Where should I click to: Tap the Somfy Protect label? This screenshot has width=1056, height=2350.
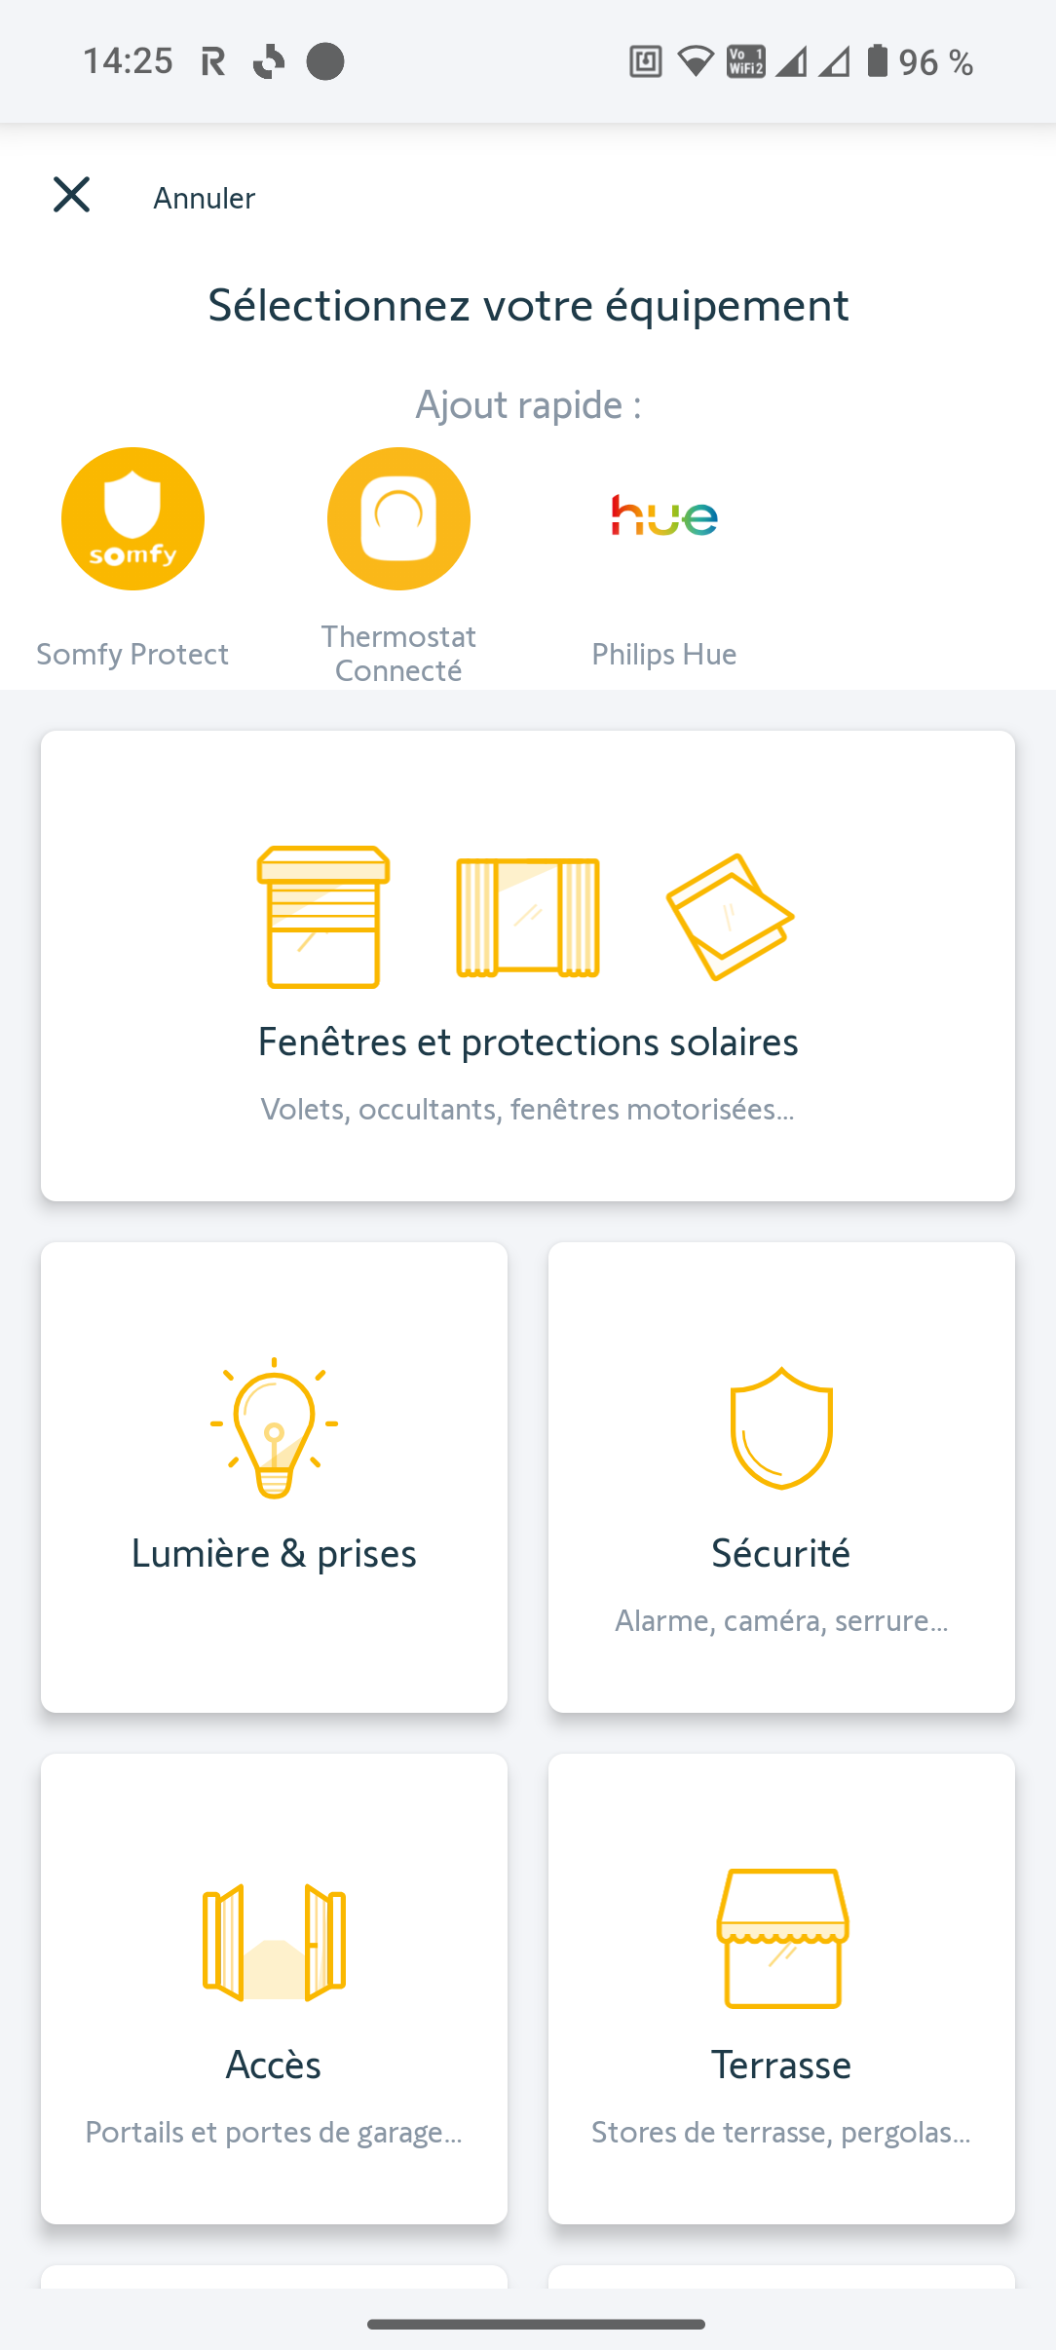(x=132, y=654)
